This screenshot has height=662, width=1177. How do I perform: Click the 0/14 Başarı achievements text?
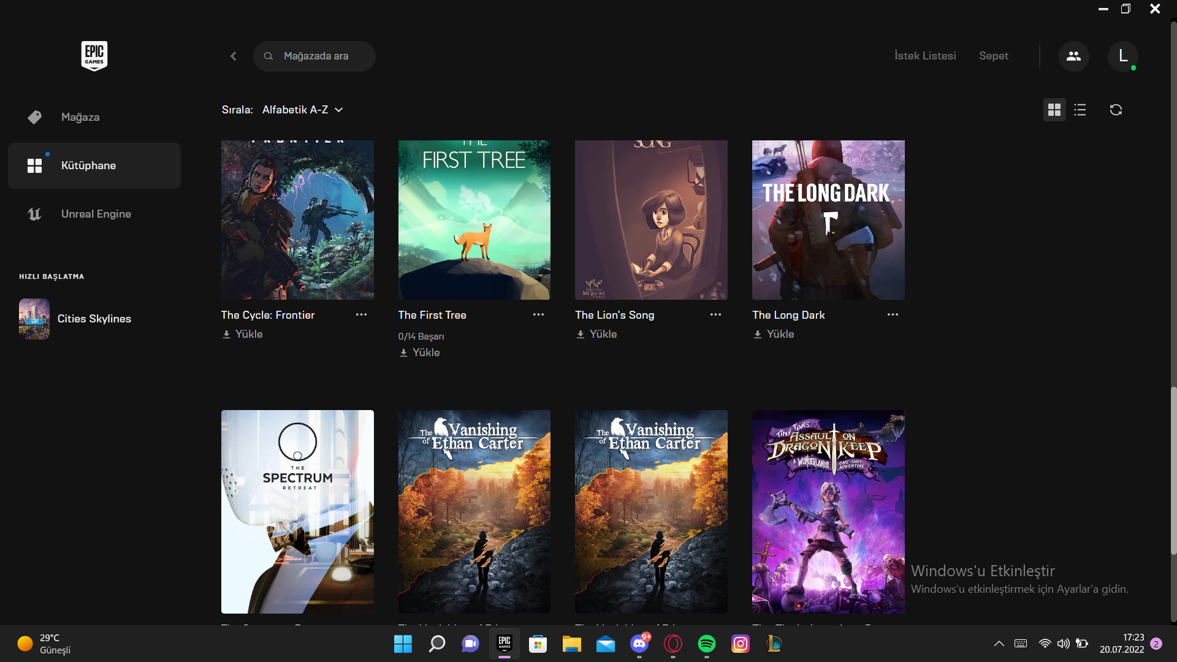(x=421, y=336)
